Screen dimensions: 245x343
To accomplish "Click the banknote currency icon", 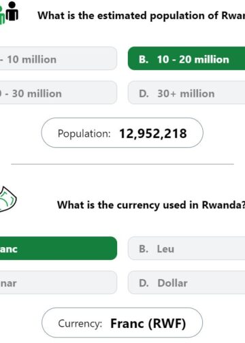I will (x=7, y=199).
